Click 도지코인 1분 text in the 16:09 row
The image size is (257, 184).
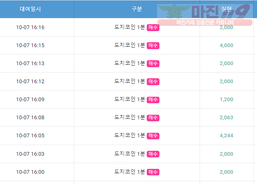click(130, 99)
